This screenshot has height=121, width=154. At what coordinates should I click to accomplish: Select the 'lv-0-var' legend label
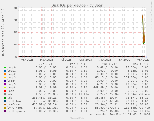14,104
